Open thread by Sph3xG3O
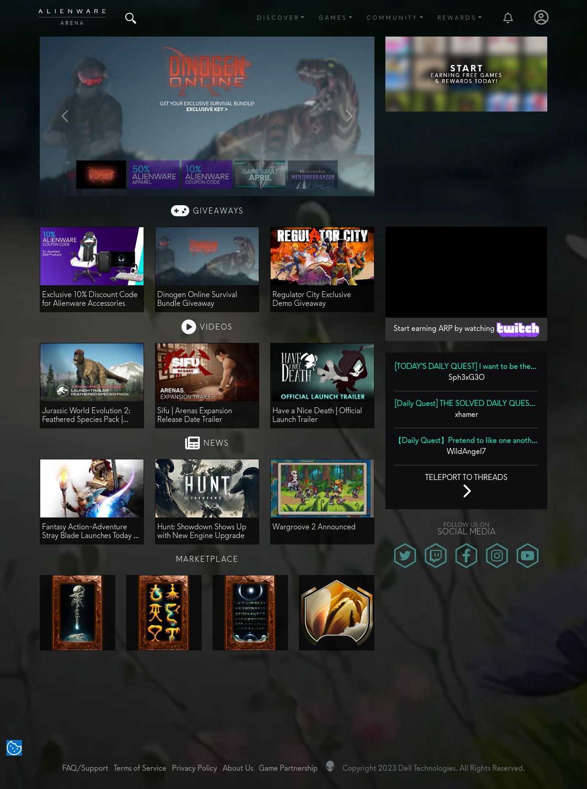The image size is (587, 789). [x=465, y=366]
